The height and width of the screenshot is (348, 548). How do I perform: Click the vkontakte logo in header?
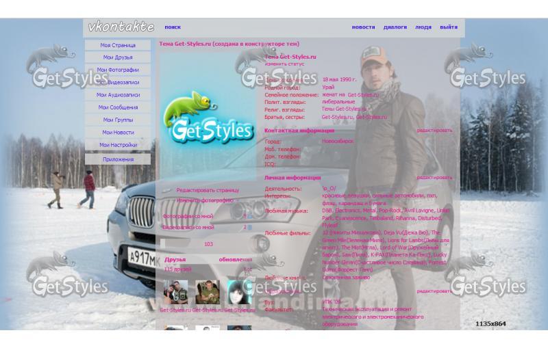click(121, 27)
